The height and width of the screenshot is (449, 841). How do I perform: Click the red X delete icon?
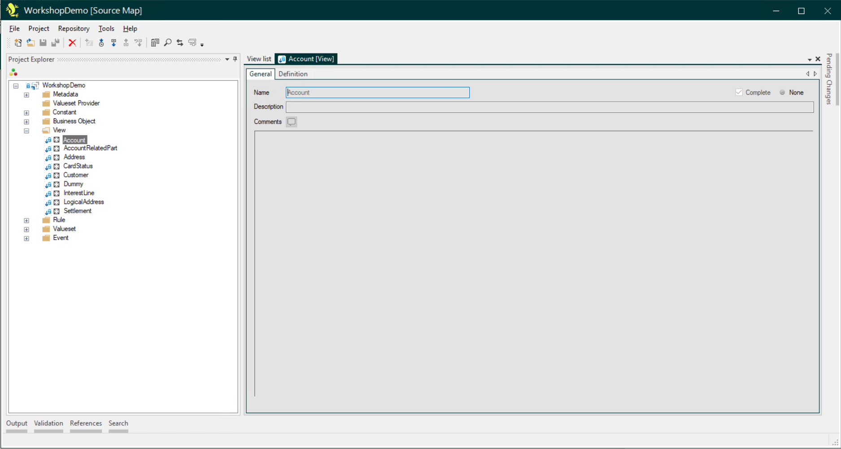click(x=72, y=43)
